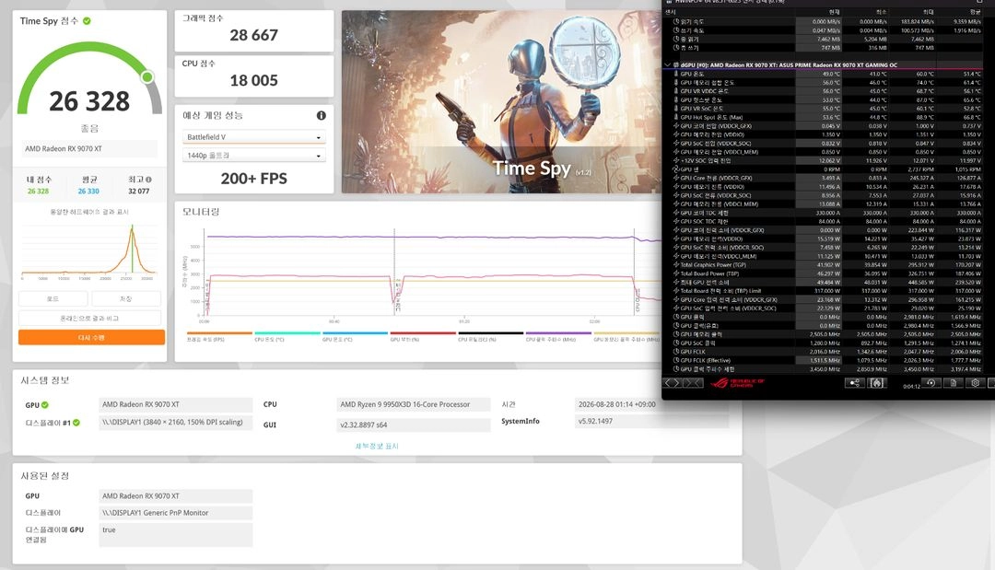Click HWiNFO logging flame icon button
The height and width of the screenshot is (570, 995).
pyautogui.click(x=876, y=383)
